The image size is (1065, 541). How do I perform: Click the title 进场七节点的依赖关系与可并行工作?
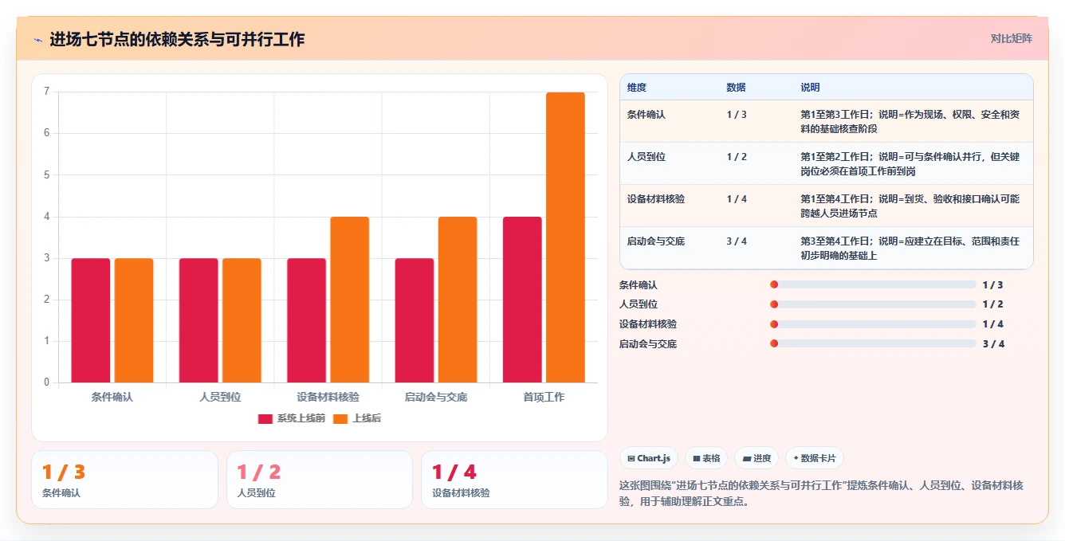[177, 39]
